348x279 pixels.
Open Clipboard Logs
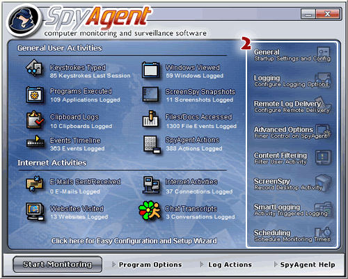[74, 117]
